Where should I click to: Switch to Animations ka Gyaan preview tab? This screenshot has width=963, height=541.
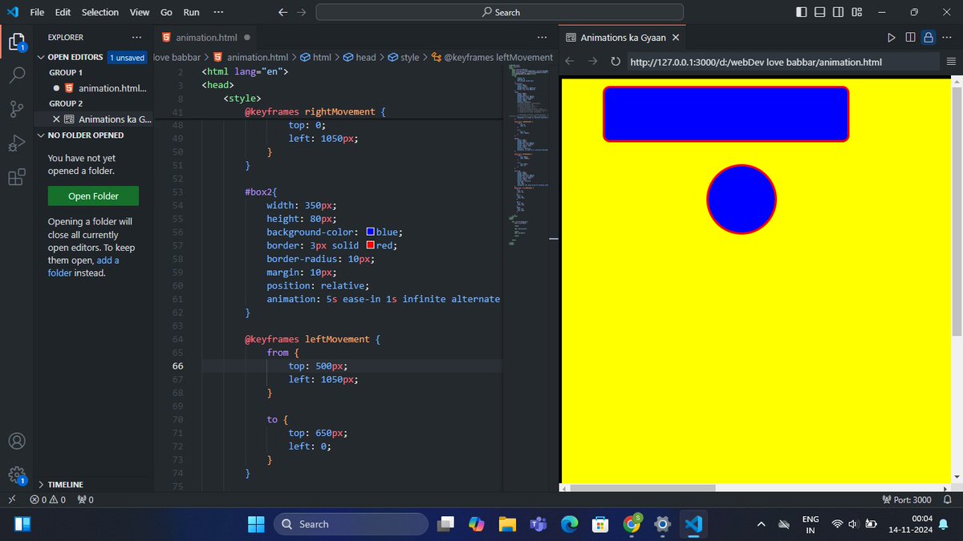(x=623, y=37)
